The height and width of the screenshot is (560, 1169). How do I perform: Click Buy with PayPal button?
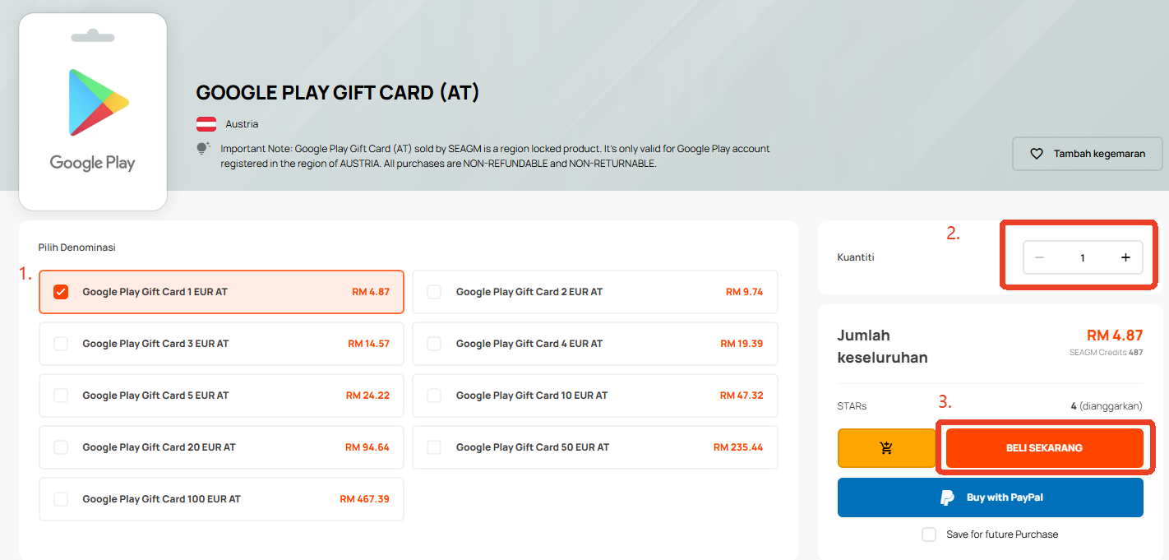coord(991,498)
